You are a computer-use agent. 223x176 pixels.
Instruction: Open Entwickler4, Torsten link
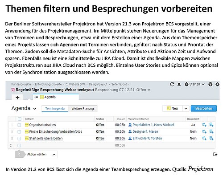coord(147,138)
